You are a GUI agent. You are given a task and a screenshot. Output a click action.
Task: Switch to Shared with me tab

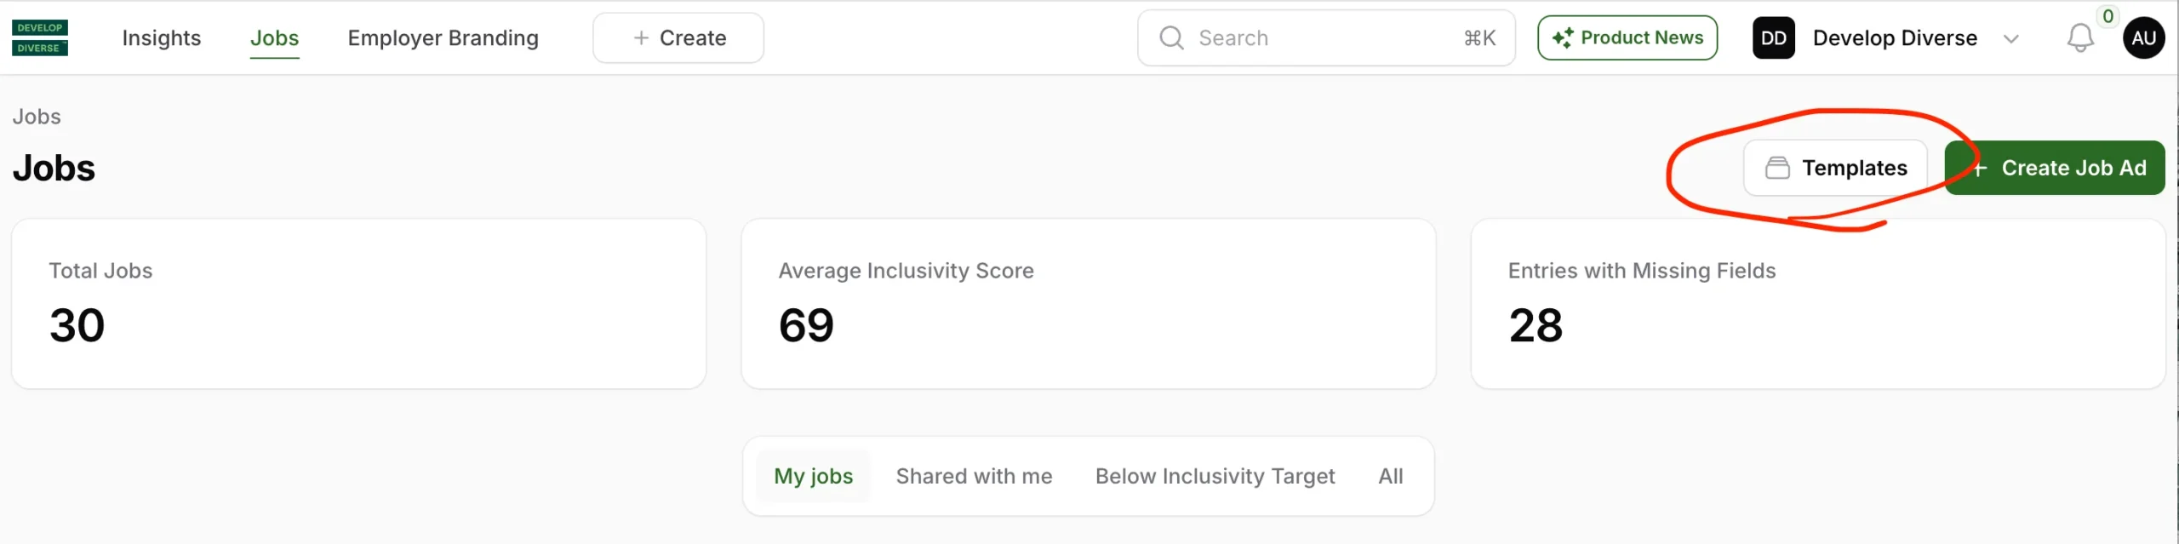point(974,476)
